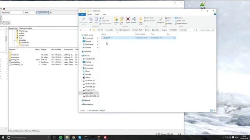Viewport: 250px width, 140px height.
Task: Open the Quickconnect history dropdown arrow
Action: 50,13
